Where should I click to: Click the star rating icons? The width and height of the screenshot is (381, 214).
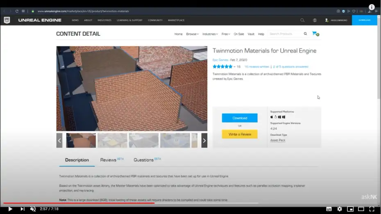[x=222, y=67]
